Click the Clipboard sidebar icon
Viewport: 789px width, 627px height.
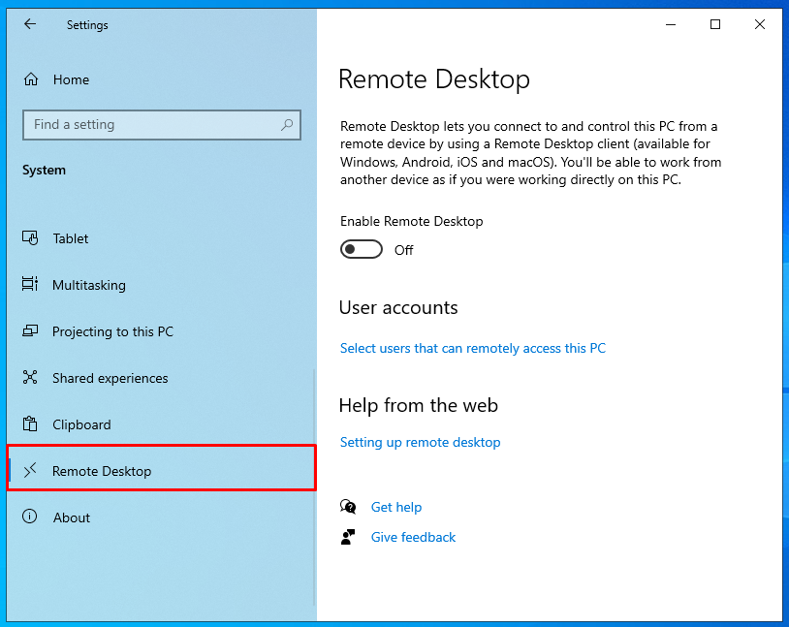[30, 424]
